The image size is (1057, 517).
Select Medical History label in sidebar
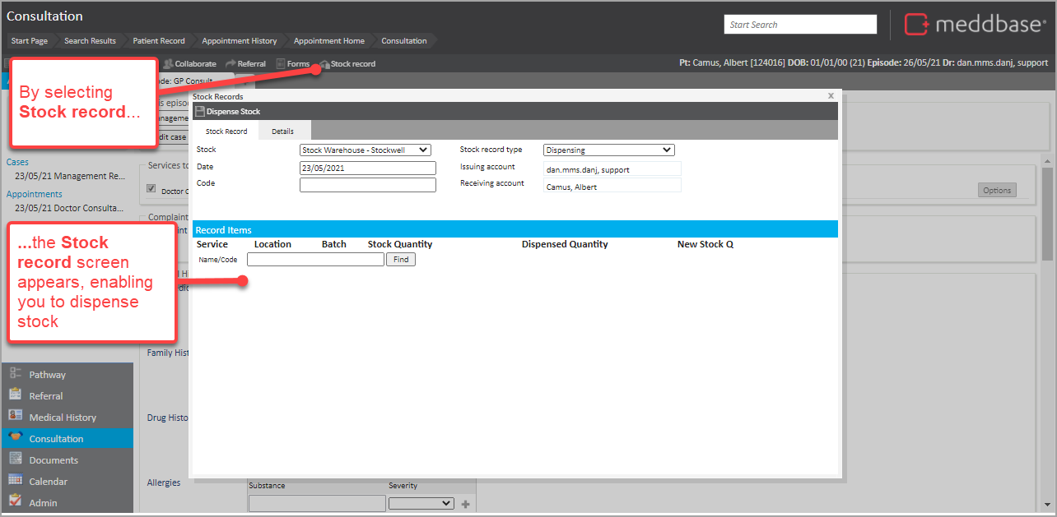pyautogui.click(x=63, y=417)
